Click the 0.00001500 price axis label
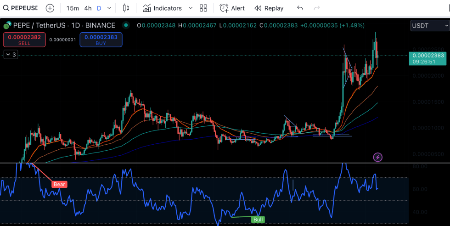 [x=428, y=102]
